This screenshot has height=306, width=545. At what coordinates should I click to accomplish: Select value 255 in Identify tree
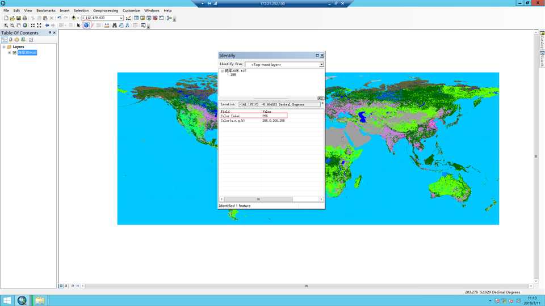(233, 75)
